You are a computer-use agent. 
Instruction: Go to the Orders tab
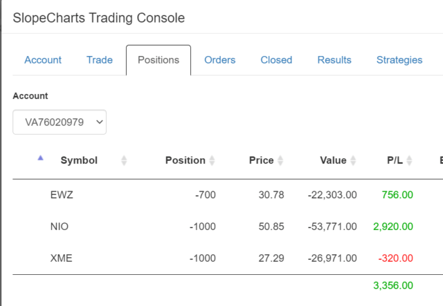coord(220,60)
